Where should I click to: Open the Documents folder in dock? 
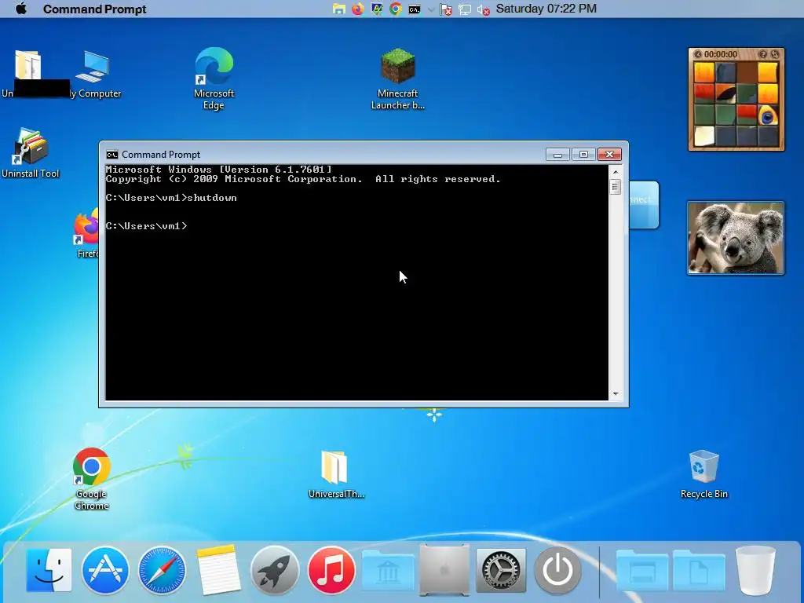699,570
